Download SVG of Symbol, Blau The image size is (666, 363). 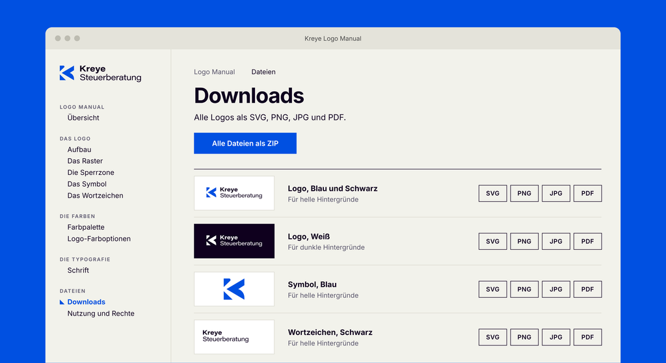pos(493,289)
